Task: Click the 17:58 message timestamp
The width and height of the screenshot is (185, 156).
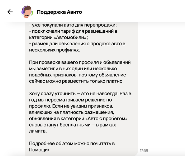Action: tap(144, 150)
